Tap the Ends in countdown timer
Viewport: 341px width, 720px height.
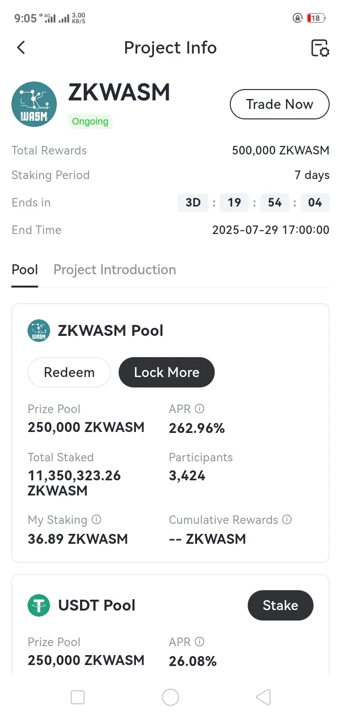tap(253, 203)
